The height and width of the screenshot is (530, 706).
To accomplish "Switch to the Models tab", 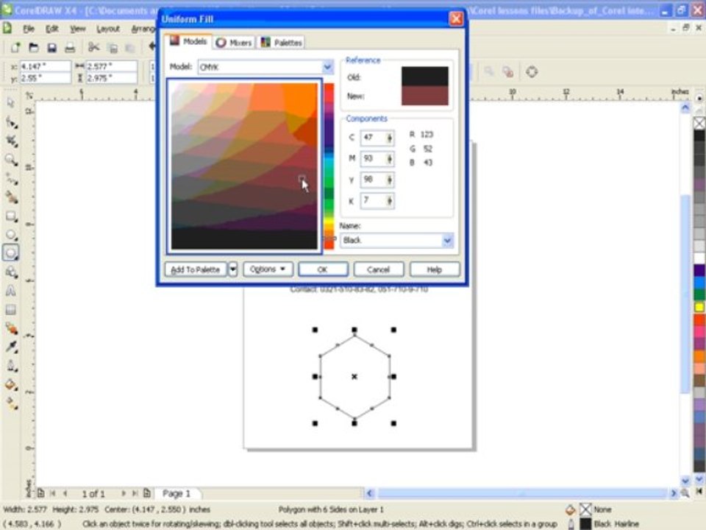I will tap(188, 41).
